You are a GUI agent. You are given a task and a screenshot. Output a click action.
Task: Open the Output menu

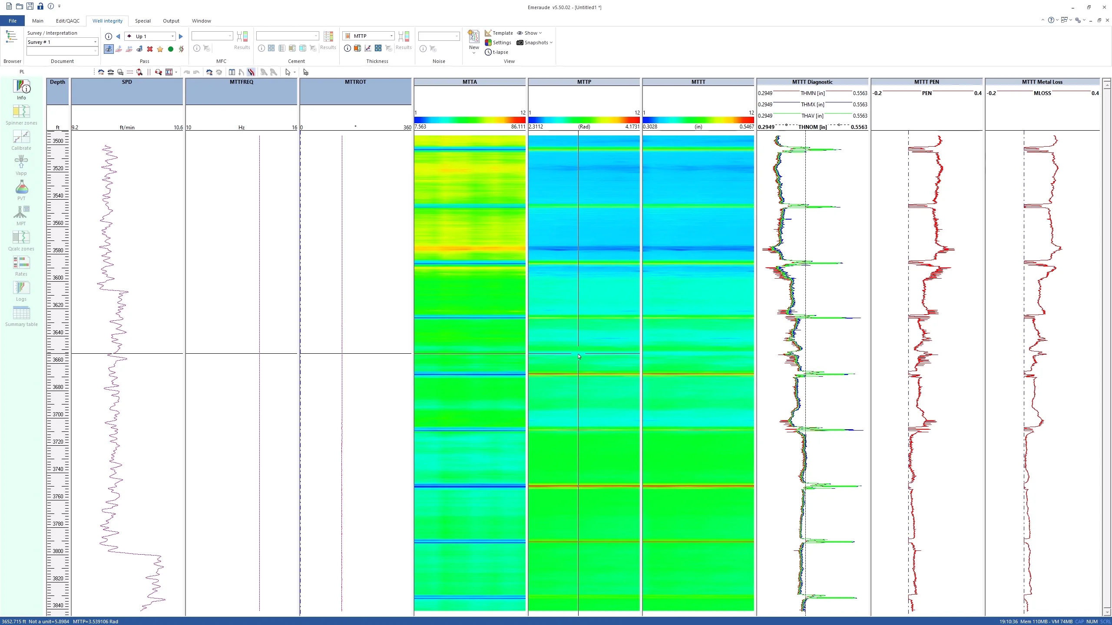171,20
